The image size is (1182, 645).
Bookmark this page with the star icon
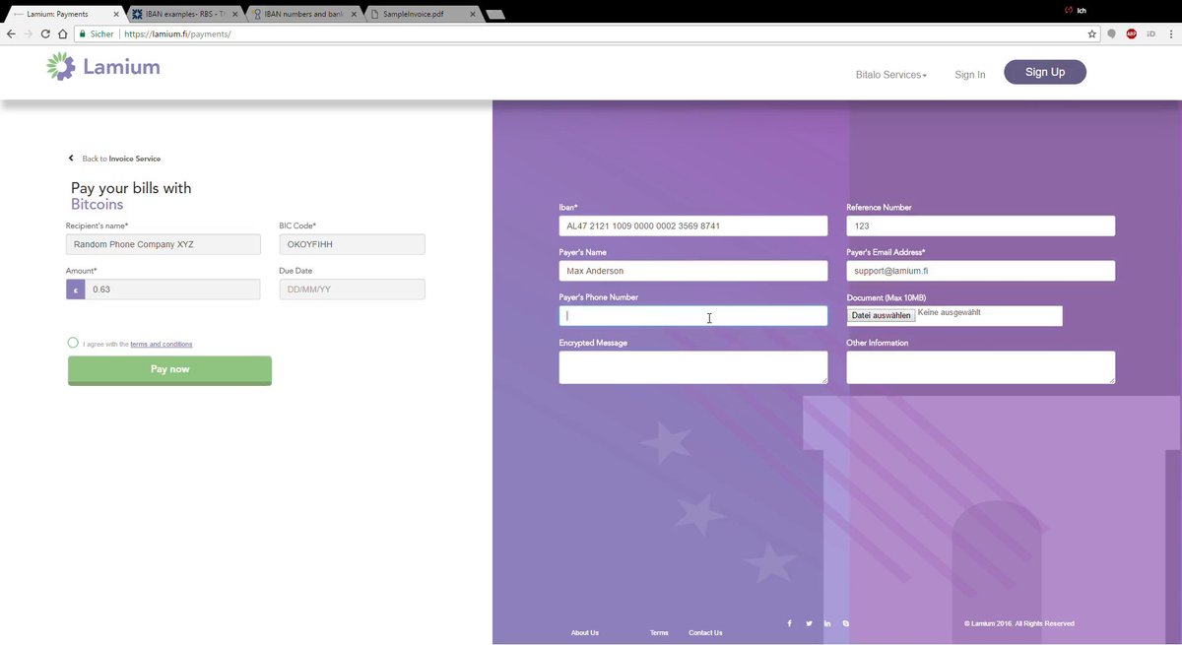1091,33
